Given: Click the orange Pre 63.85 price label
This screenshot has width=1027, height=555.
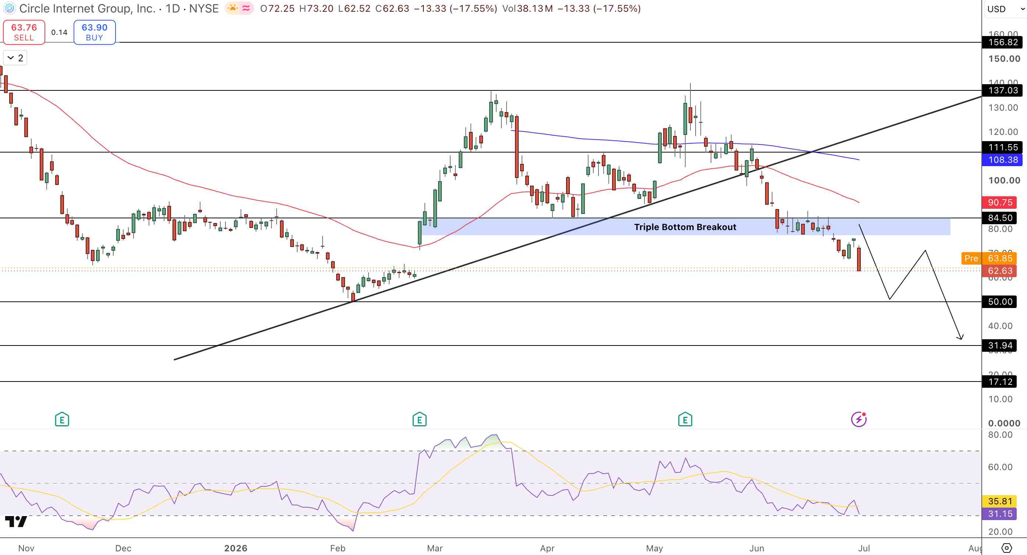Looking at the screenshot, I should click(x=989, y=258).
